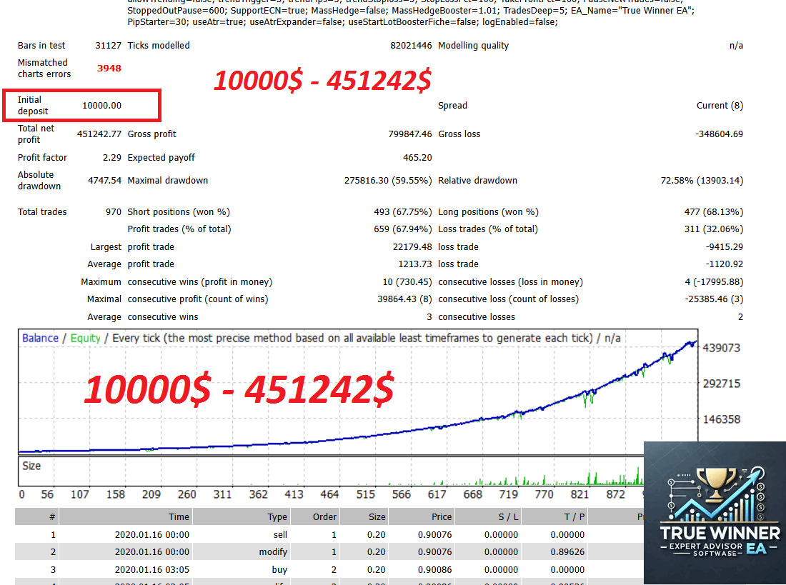Screen dimensions: 786x585
Task: Click the Relative drawdown value 72.58%
Action: [x=701, y=181]
